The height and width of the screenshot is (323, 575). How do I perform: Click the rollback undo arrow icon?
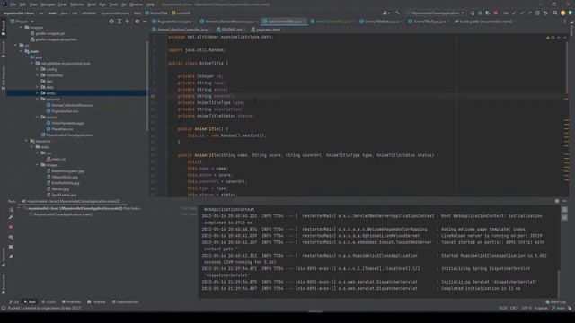click(x=545, y=13)
